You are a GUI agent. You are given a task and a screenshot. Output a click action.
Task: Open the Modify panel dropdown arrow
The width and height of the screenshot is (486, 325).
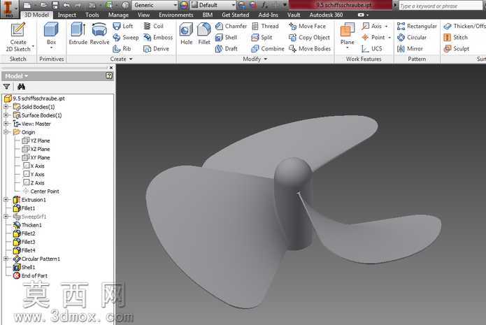pyautogui.click(x=266, y=59)
